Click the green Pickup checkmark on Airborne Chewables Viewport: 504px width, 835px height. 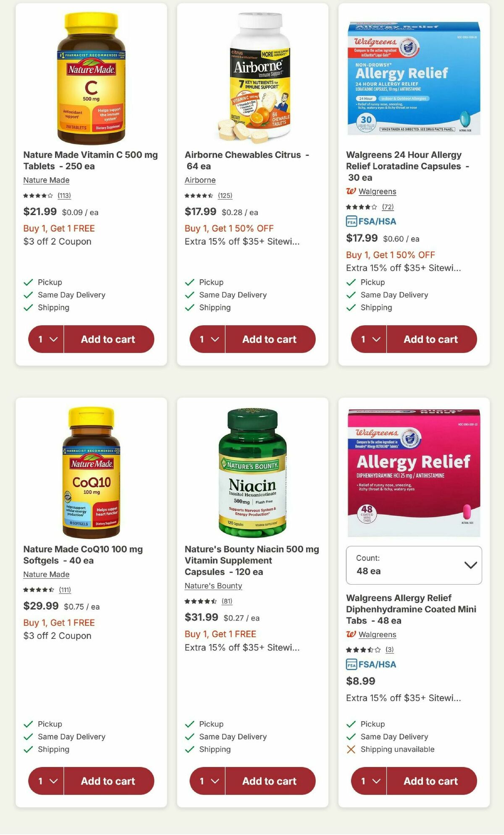189,282
